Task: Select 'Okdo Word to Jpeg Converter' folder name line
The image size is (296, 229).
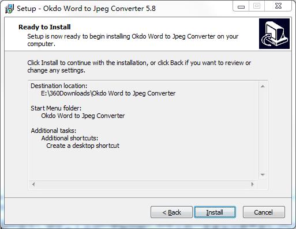Action: pos(83,116)
